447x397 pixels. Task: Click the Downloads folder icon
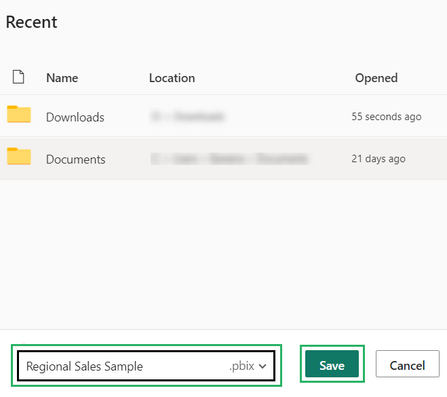point(19,115)
